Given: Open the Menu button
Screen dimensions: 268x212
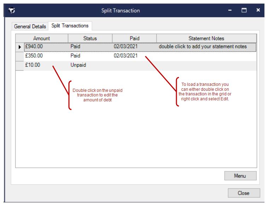Looking at the screenshot, I should click(240, 176).
